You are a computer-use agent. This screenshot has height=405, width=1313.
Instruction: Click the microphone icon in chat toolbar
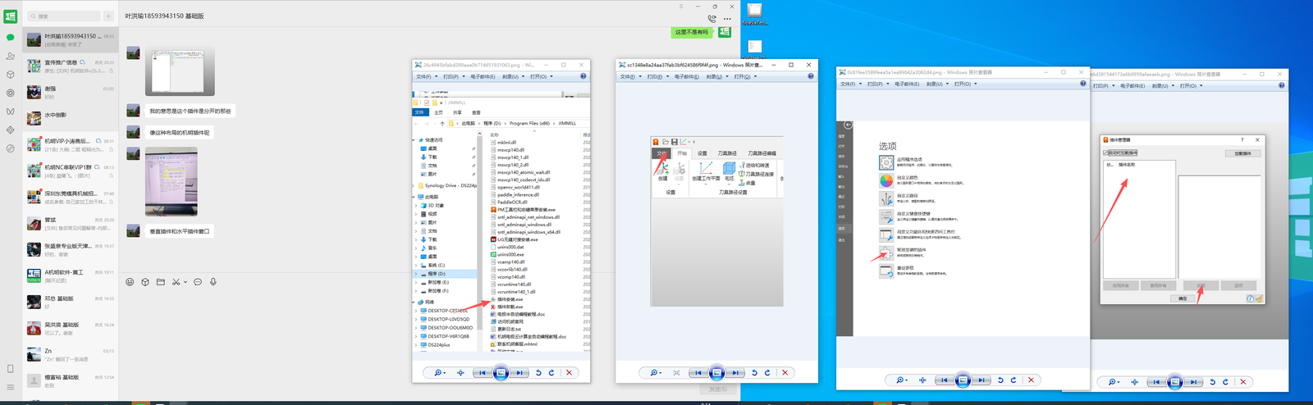coord(213,282)
